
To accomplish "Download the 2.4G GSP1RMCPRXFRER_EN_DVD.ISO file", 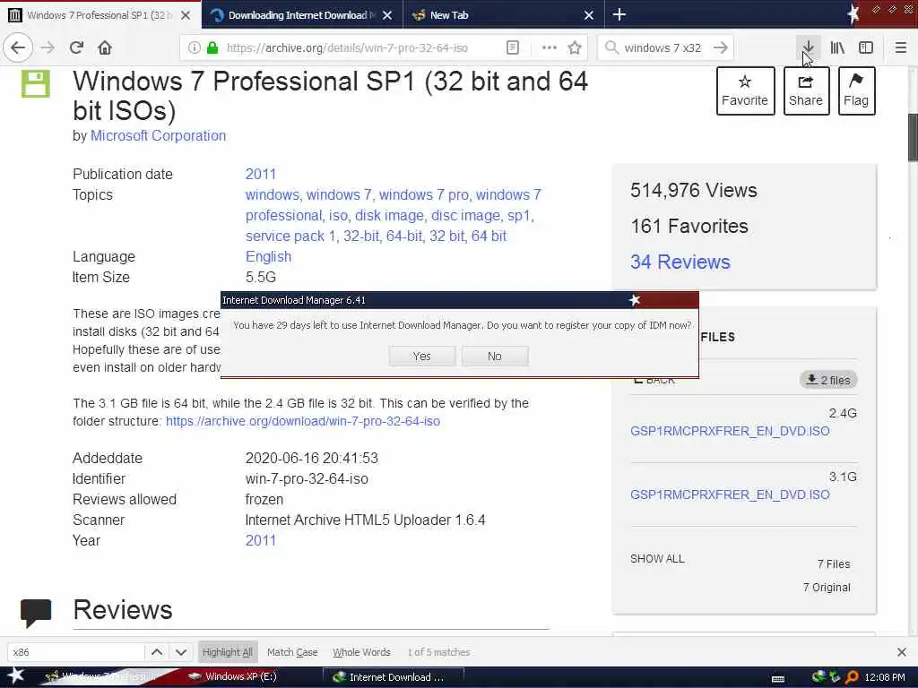I will click(x=730, y=431).
